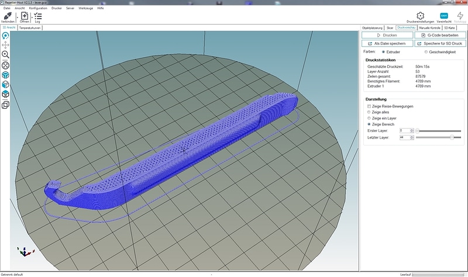Switch to the Objektplatzierung tab
The width and height of the screenshot is (468, 277).
[372, 27]
